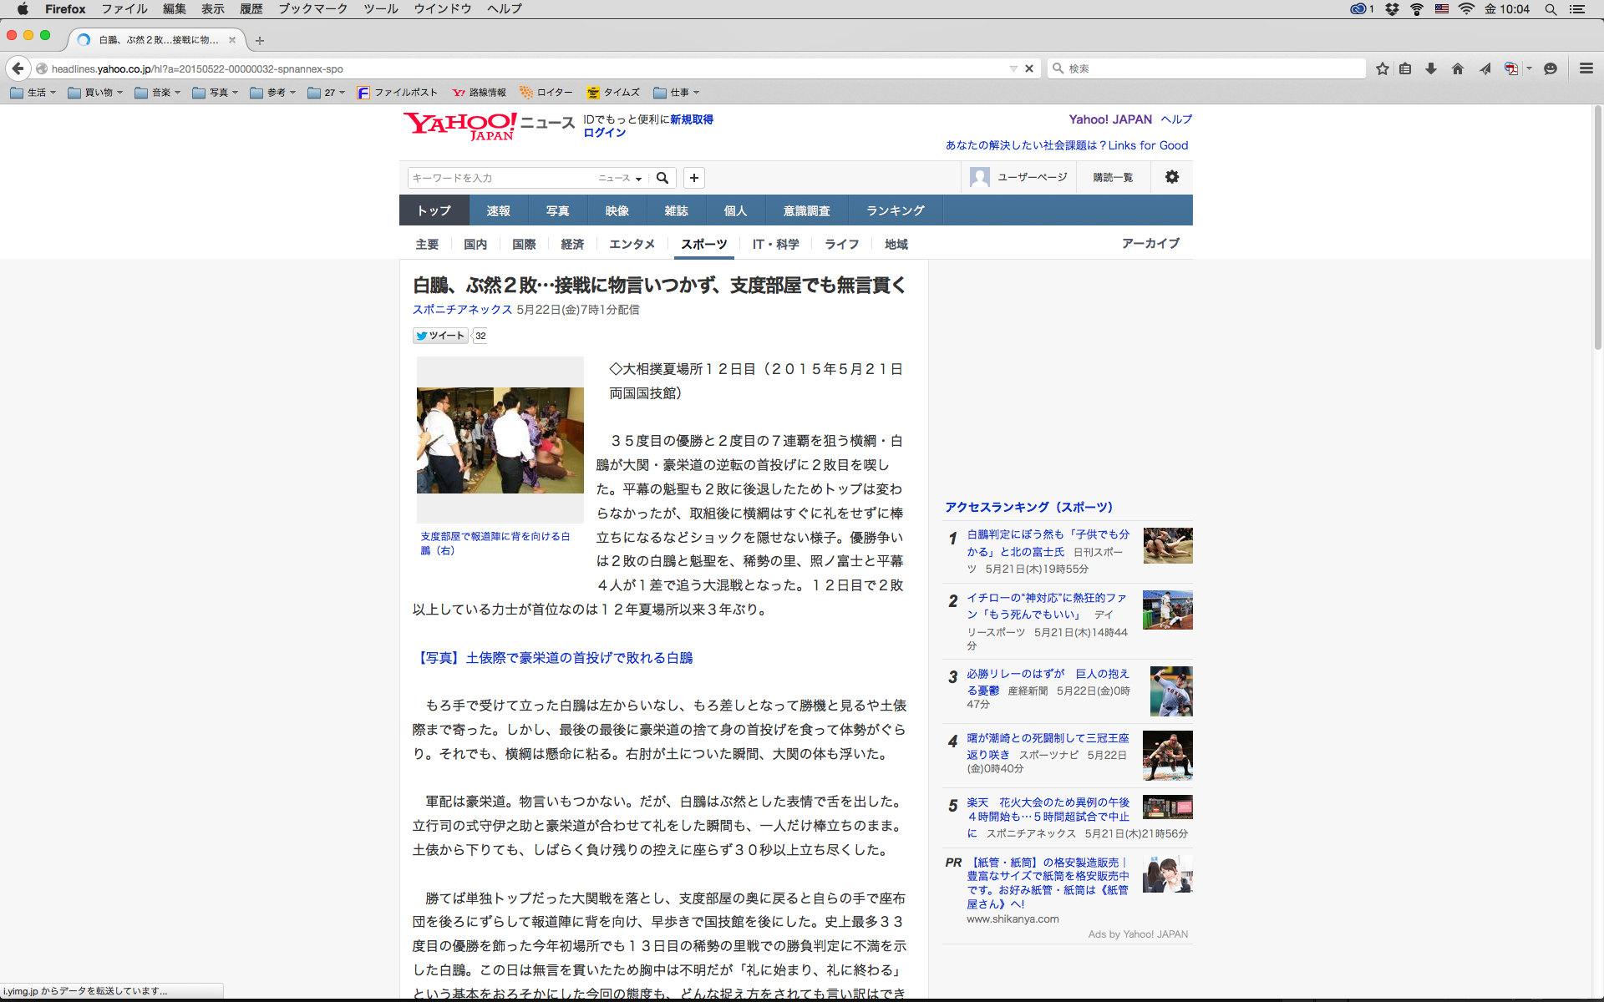
Task: Stop page loading with X icon
Action: (1029, 68)
